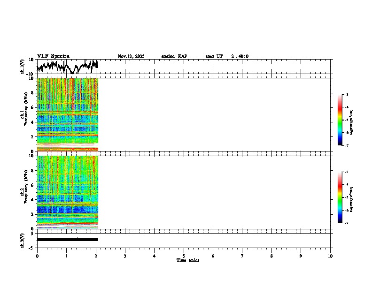Click the "Time (min)" axis label
This screenshot has width=372, height=287.
click(188, 260)
